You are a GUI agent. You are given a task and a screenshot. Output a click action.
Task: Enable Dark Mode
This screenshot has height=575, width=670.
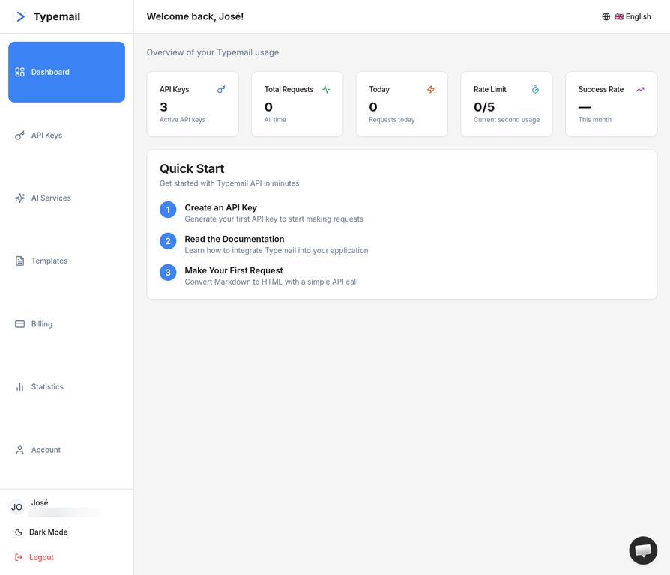[x=46, y=532]
